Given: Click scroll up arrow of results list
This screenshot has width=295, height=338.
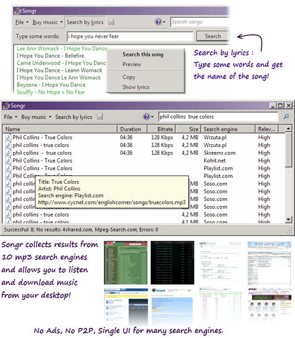Looking at the screenshot, I should (x=288, y=129).
